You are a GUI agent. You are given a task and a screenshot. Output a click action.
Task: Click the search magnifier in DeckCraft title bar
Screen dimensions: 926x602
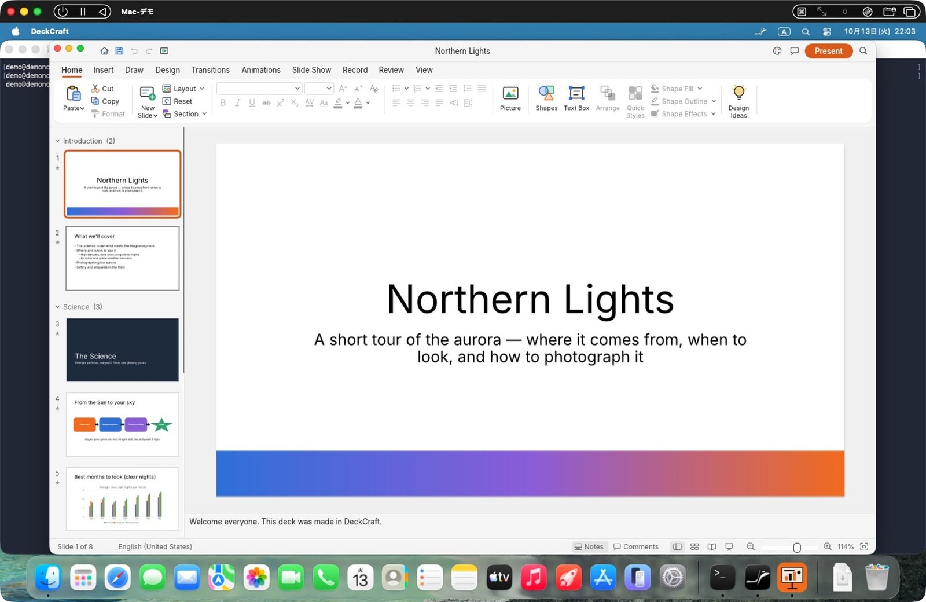(x=863, y=51)
